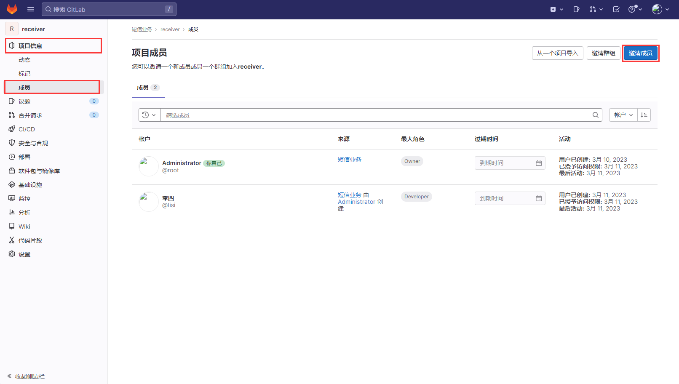Viewport: 679px width, 384px height.
Task: Open the to-do list icon
Action: pyautogui.click(x=616, y=9)
